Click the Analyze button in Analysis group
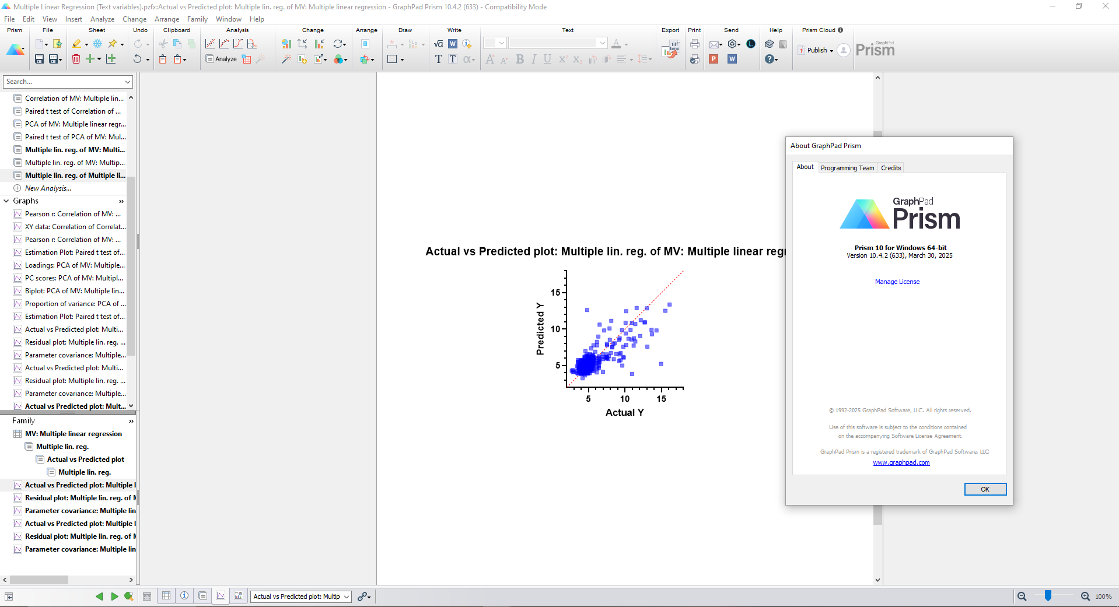1119x607 pixels. 221,59
